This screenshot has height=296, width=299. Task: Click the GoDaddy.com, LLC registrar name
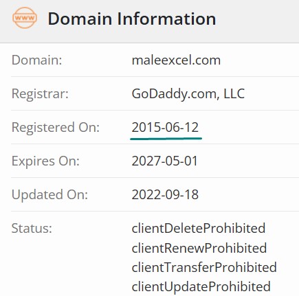tap(188, 94)
